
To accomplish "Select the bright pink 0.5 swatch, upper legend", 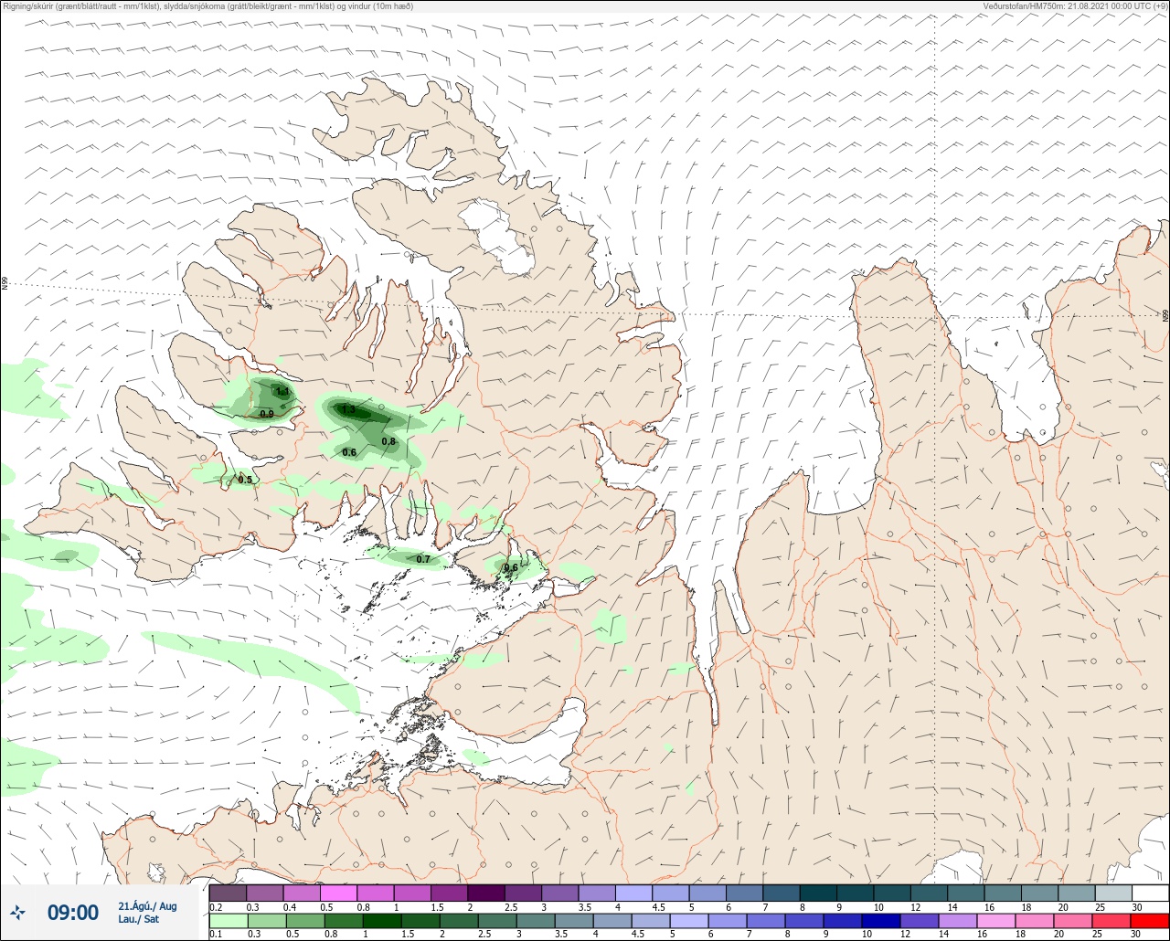I will pos(338,893).
